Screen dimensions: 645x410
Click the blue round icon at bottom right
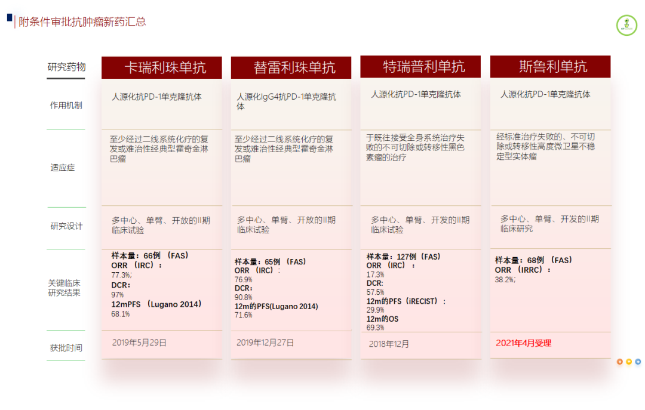click(638, 362)
